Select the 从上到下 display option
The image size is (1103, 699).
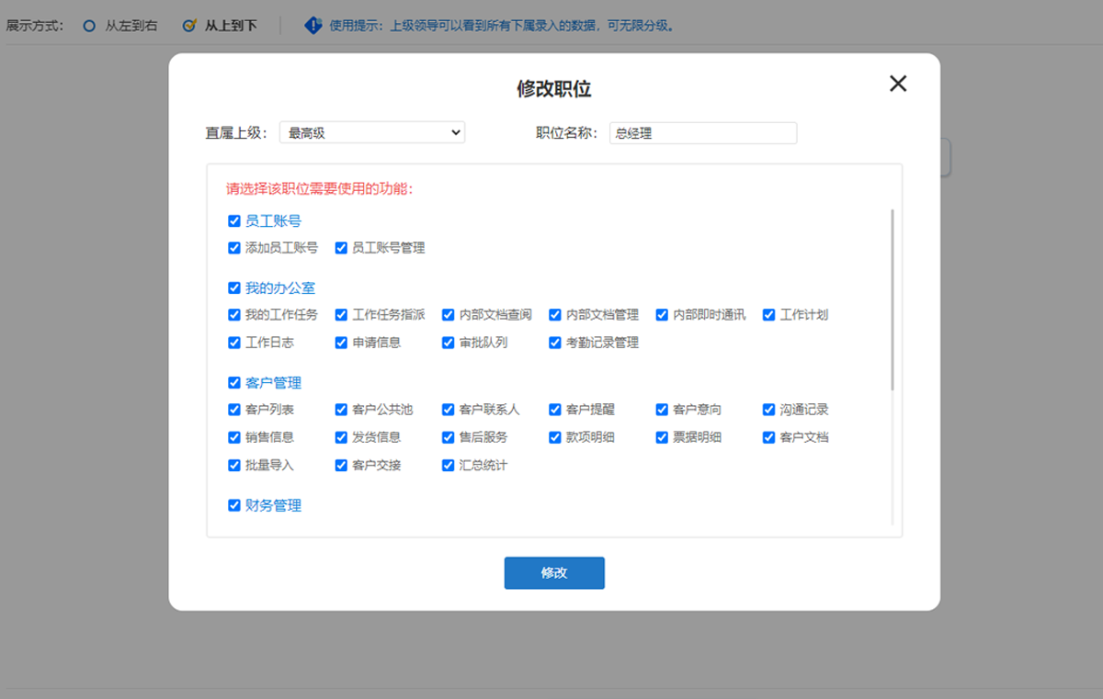pos(189,26)
